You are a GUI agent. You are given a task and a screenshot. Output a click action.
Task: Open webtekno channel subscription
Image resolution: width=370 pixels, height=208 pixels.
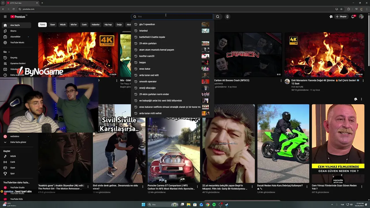[16, 136]
